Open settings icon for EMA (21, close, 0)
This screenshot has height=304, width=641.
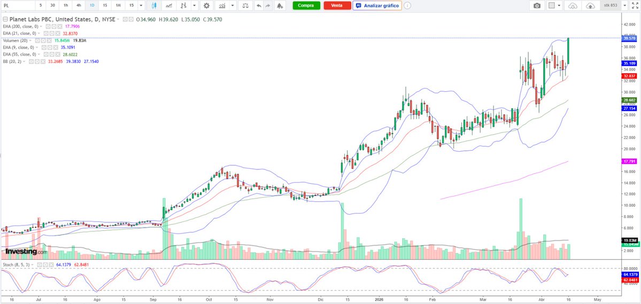coord(52,34)
